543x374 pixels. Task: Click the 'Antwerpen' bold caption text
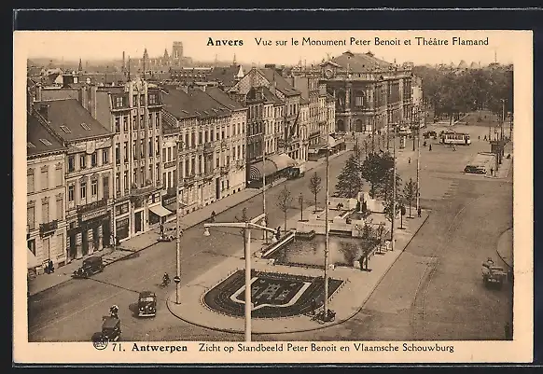[160, 347]
